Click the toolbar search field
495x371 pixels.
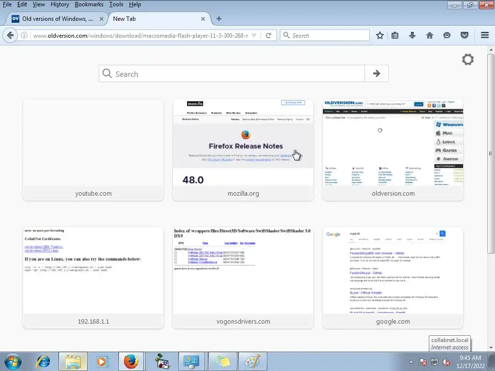(324, 35)
